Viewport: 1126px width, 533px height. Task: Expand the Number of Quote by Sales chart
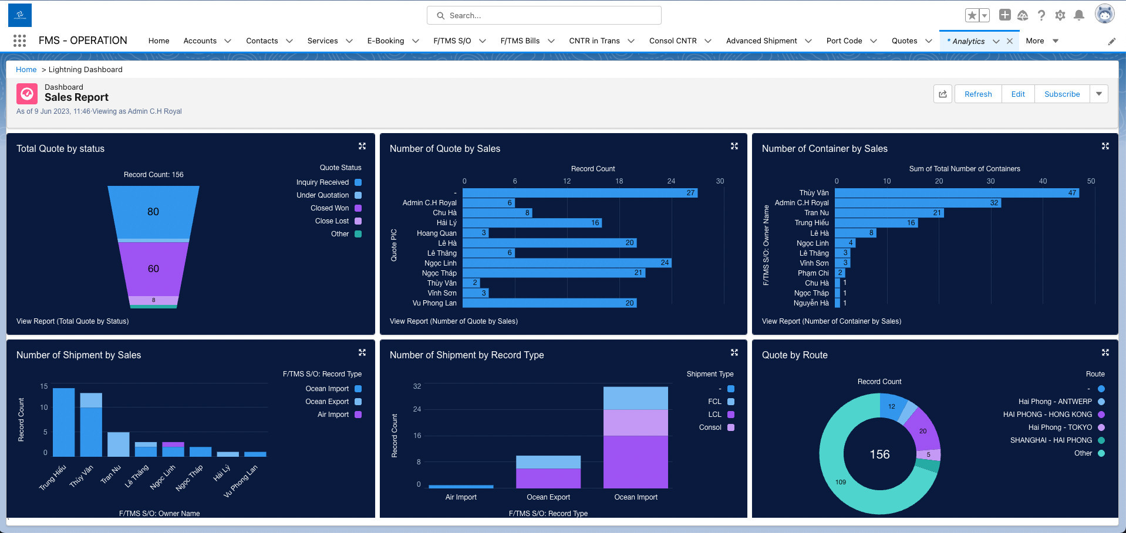click(x=734, y=146)
